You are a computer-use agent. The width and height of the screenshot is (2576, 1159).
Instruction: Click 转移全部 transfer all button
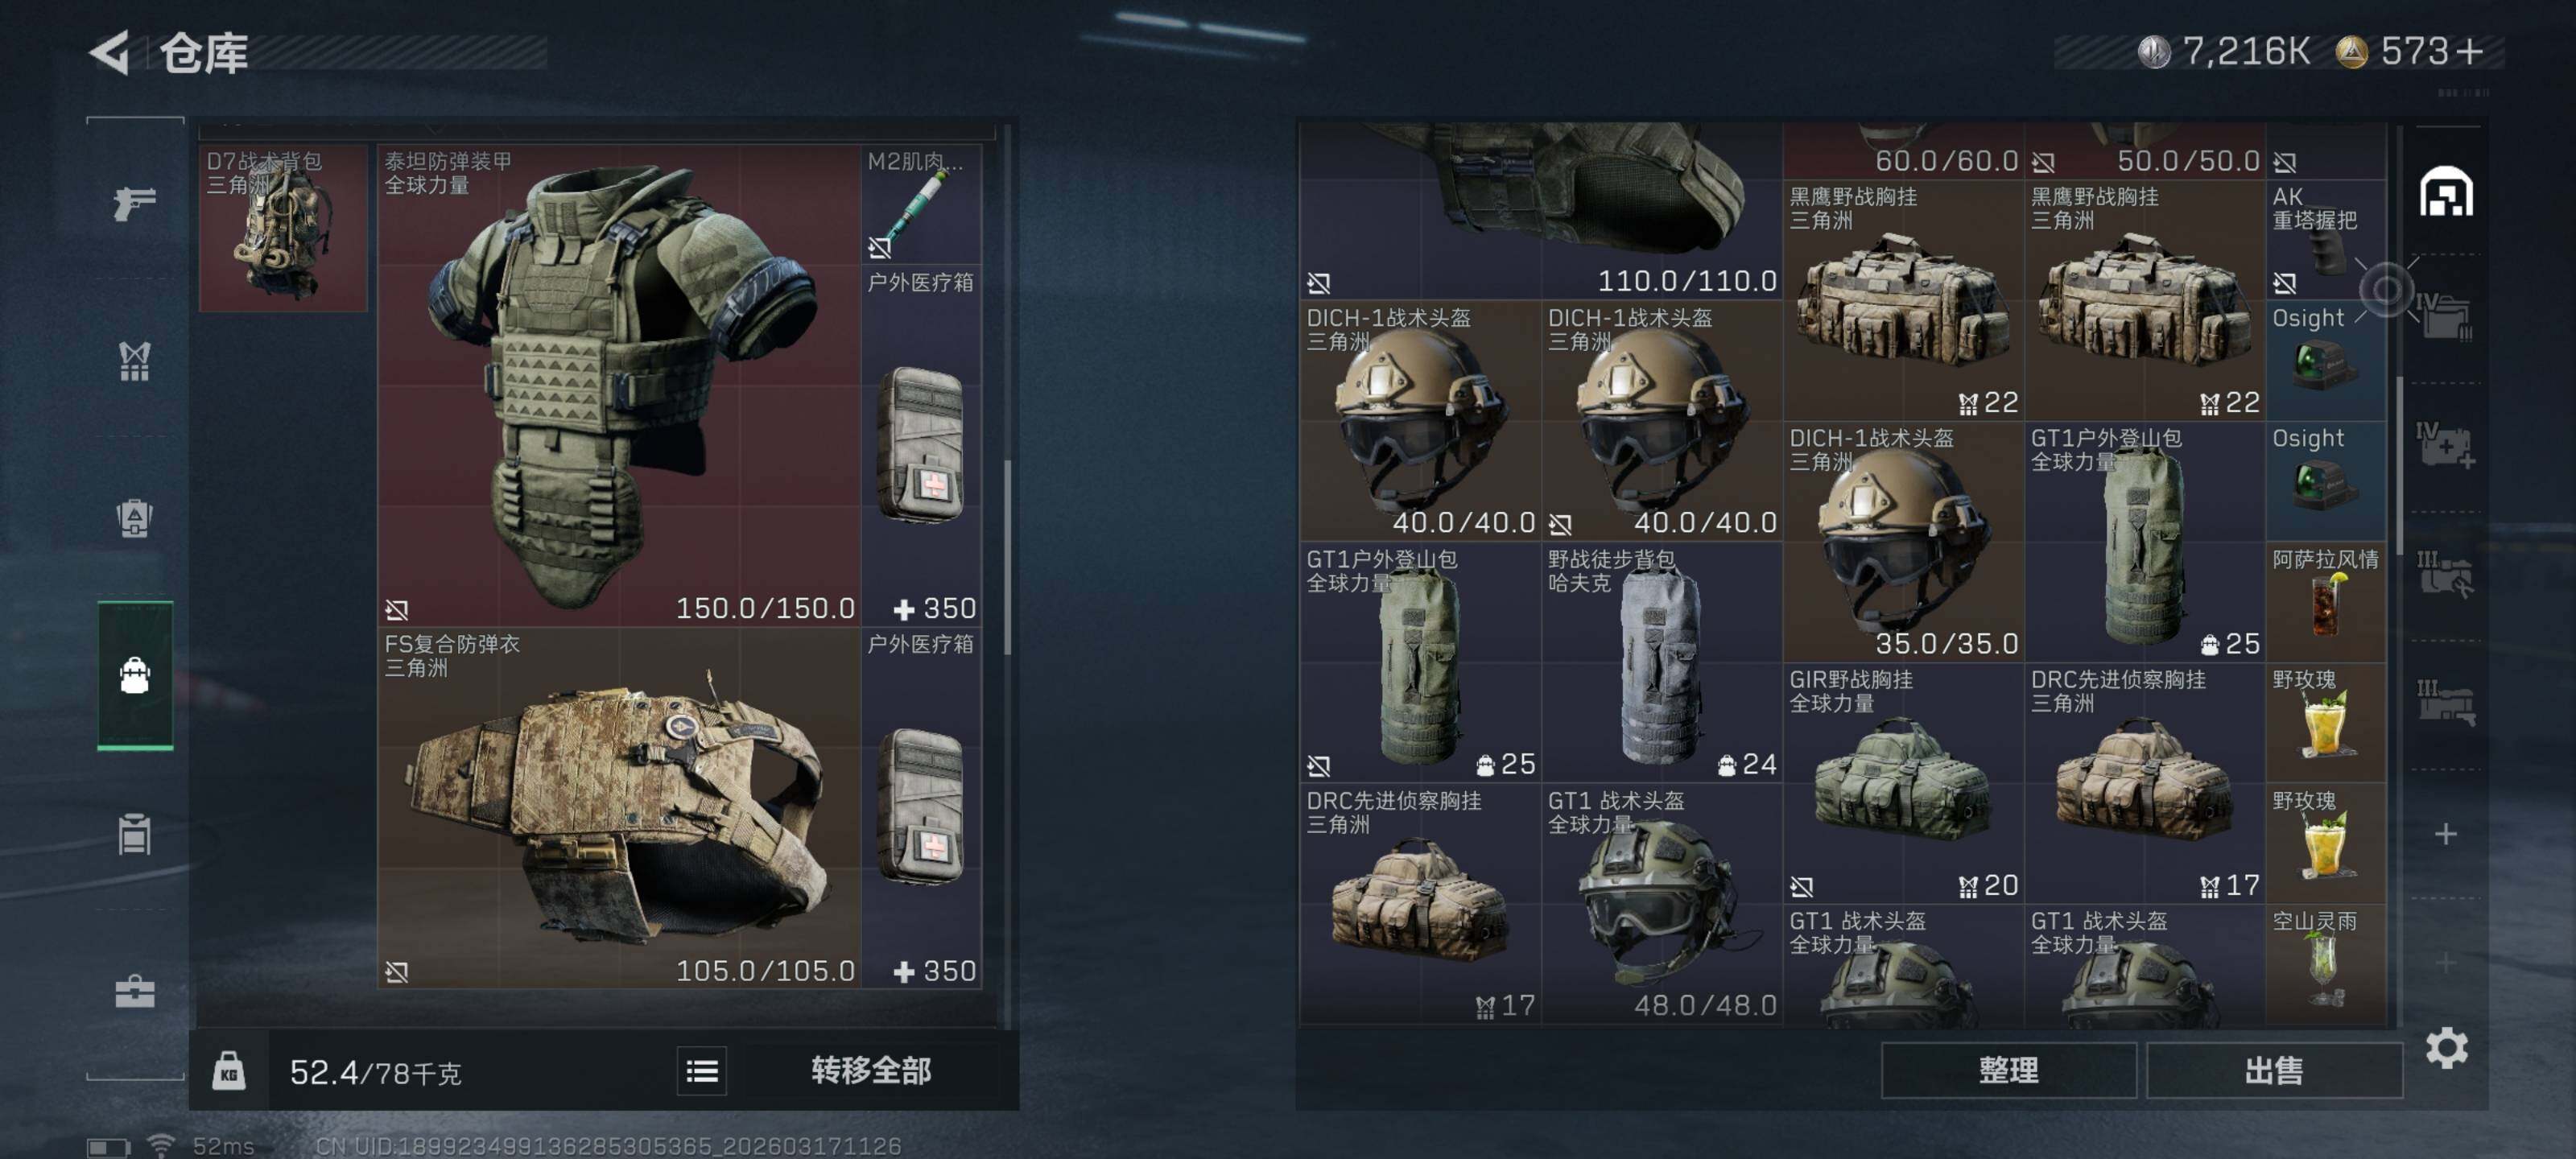coord(870,1071)
